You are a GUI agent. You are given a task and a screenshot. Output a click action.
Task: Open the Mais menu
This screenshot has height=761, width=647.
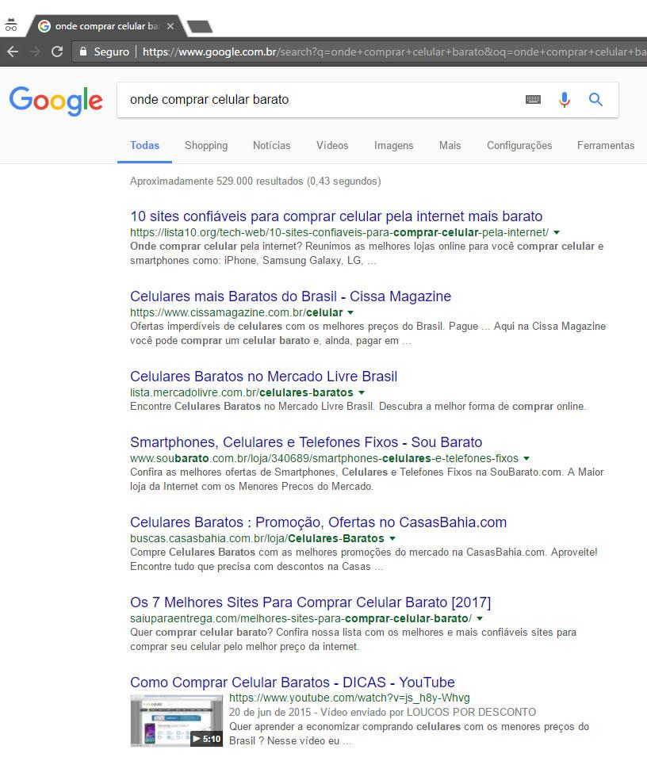pos(450,146)
